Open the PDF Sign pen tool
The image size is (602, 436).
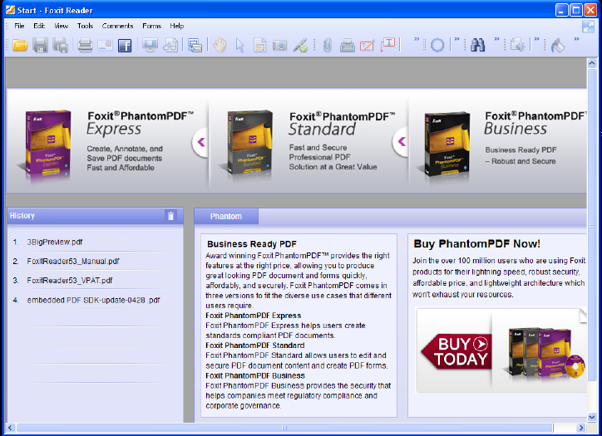(x=300, y=45)
